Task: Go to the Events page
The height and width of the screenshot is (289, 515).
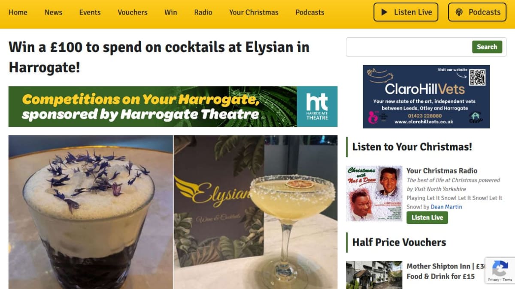Action: tap(90, 12)
